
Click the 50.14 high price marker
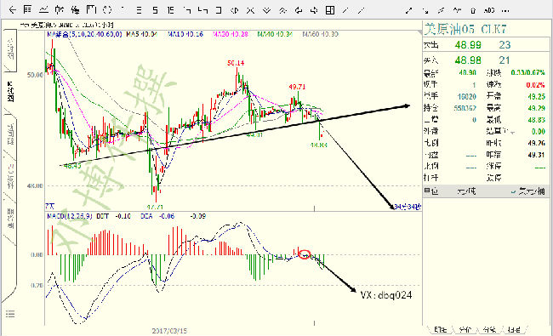pos(236,63)
